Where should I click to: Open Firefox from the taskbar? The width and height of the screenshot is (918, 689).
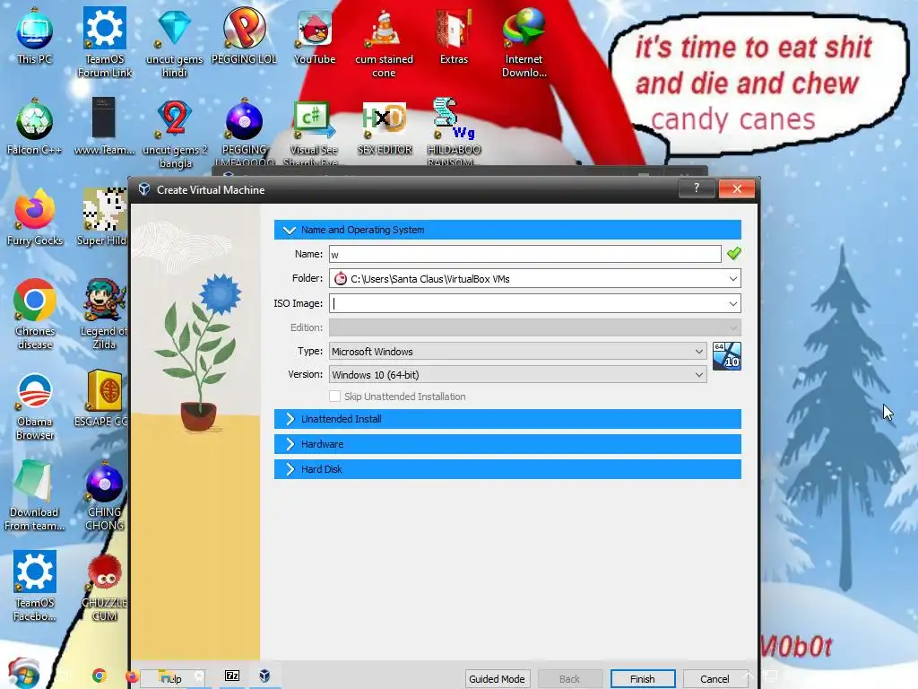coord(132,676)
